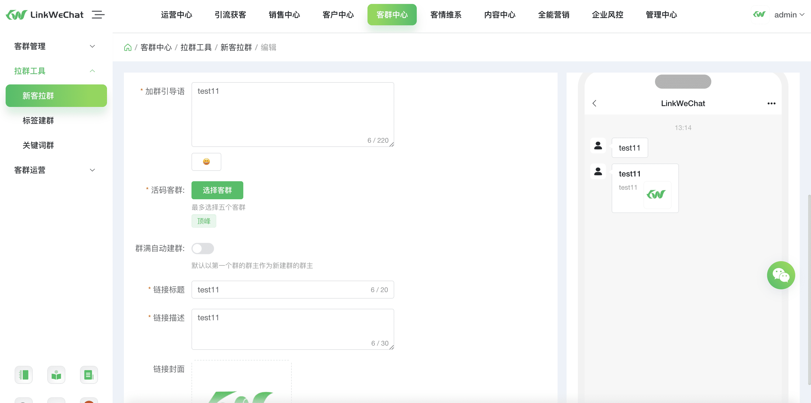Click the home icon in breadcrumb
This screenshot has height=403, width=811.
click(128, 48)
